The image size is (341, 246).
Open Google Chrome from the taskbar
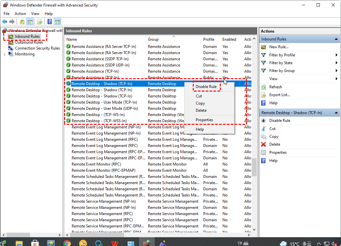pyautogui.click(x=67, y=243)
